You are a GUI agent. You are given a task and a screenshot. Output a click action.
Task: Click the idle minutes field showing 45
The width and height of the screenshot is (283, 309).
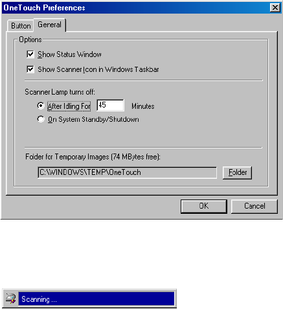click(x=110, y=106)
